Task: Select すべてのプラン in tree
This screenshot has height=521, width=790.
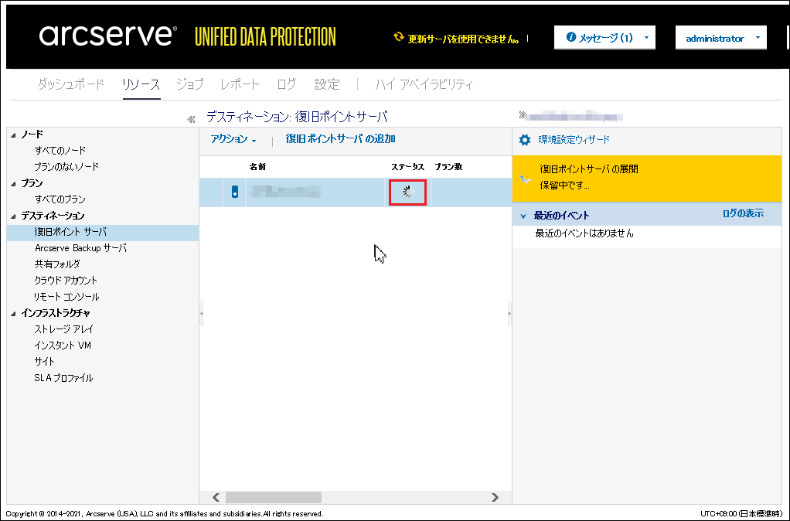Action: (x=60, y=199)
